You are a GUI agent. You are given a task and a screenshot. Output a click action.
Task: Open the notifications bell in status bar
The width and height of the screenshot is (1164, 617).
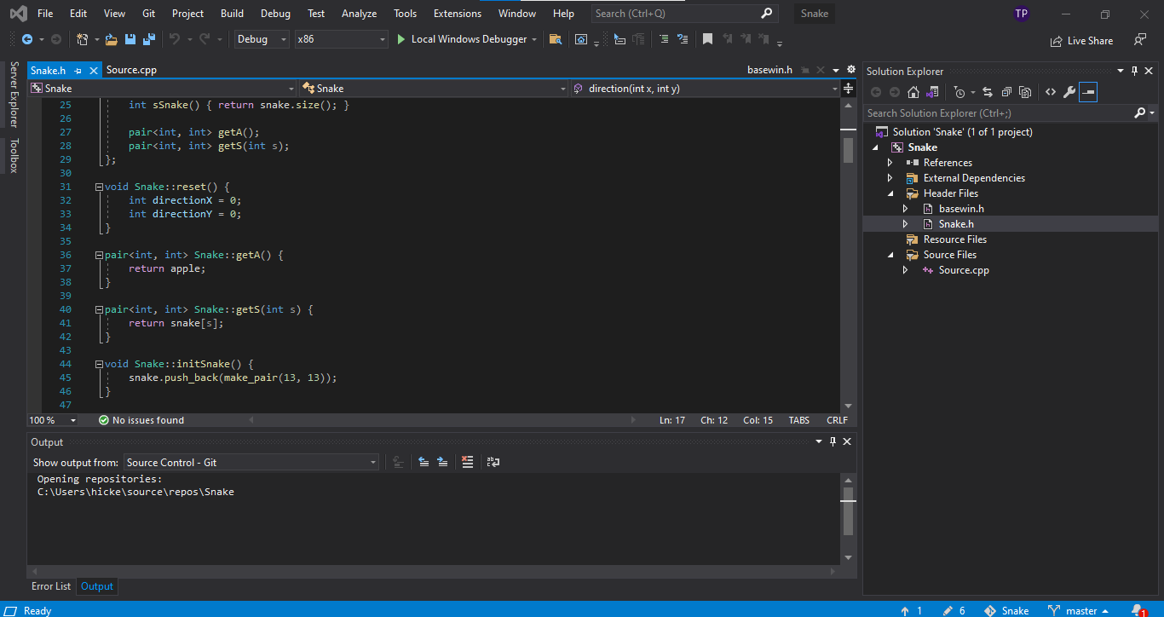tap(1138, 610)
